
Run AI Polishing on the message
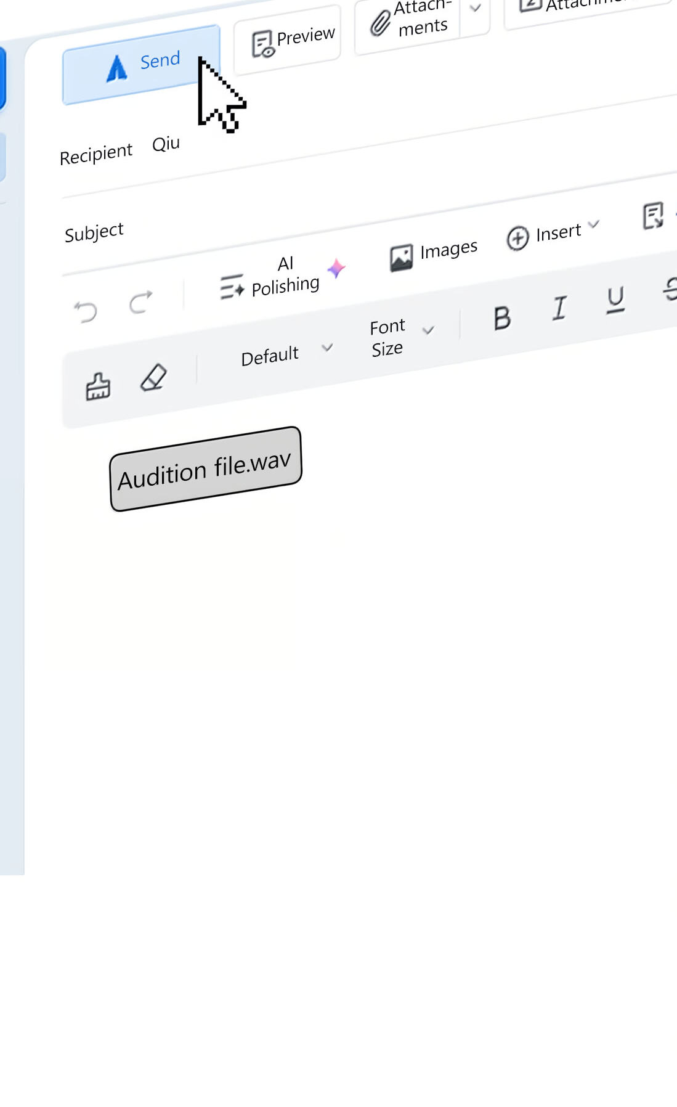(282, 277)
